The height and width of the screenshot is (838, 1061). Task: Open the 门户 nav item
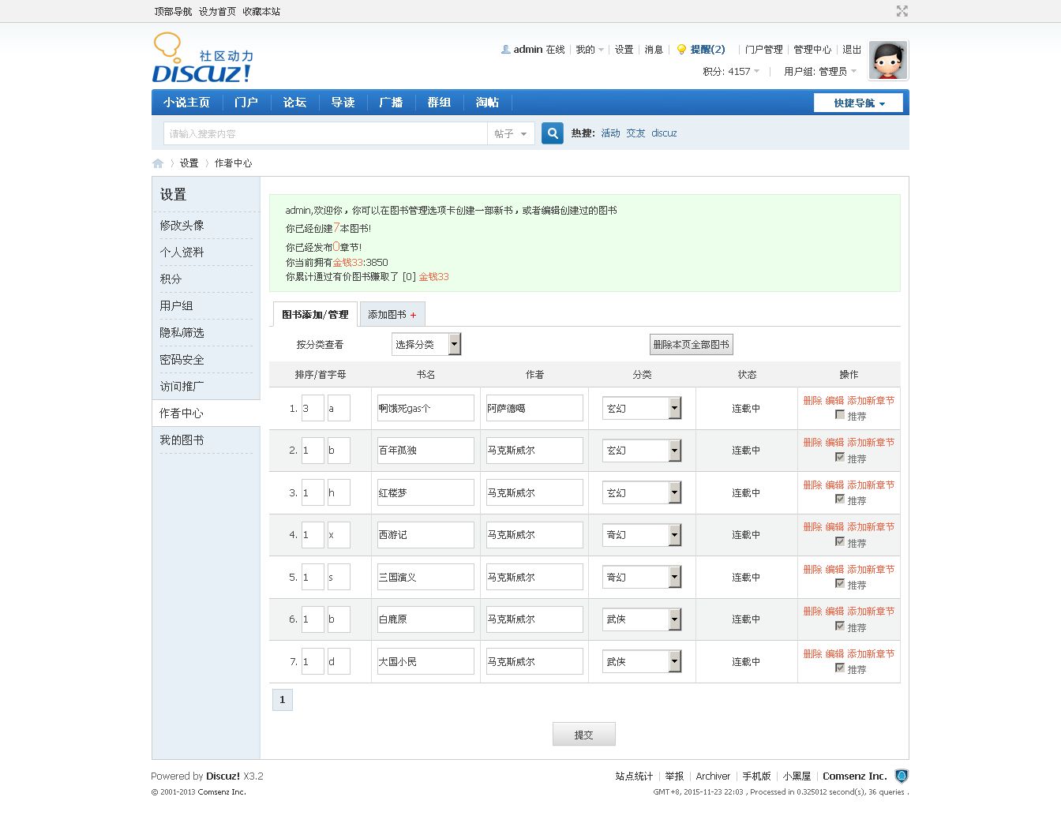tap(246, 103)
